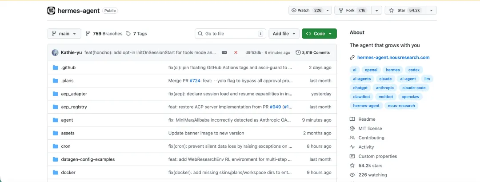Star the hermes-agent repository
480x182 pixels.
[x=405, y=10]
